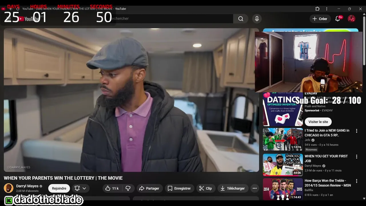Image resolution: width=366 pixels, height=206 pixels.
Task: Reload the YouTube page
Action: pyautogui.click(x=18, y=9)
